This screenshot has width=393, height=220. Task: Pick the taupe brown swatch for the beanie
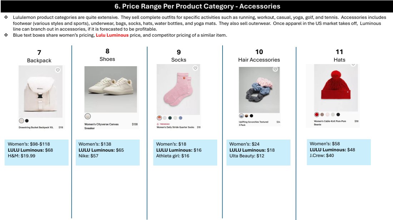(x=322, y=115)
